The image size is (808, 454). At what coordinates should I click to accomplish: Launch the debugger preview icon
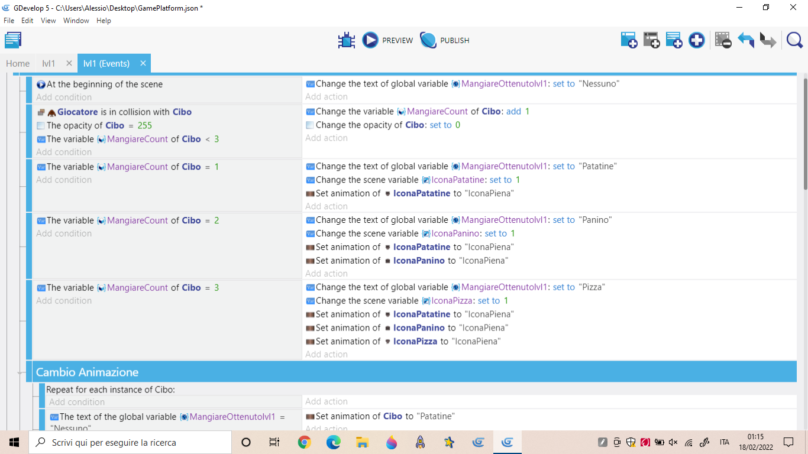point(347,40)
